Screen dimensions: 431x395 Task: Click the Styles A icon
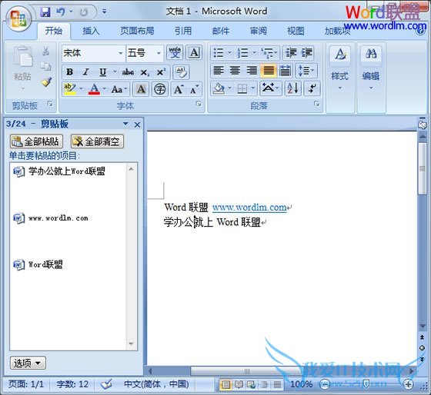(340, 54)
